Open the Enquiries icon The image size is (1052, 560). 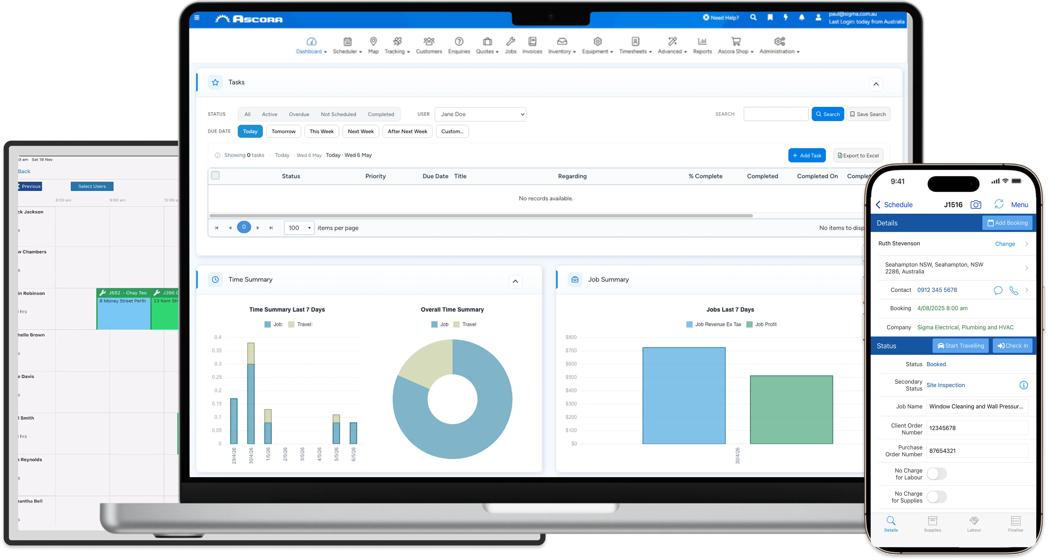point(459,41)
